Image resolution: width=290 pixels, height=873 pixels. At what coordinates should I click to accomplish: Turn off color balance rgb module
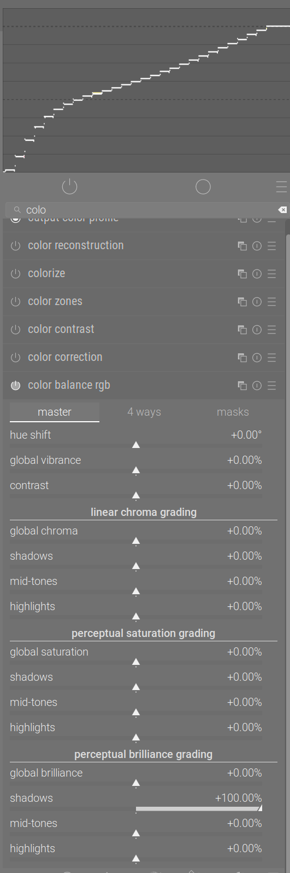[15, 386]
